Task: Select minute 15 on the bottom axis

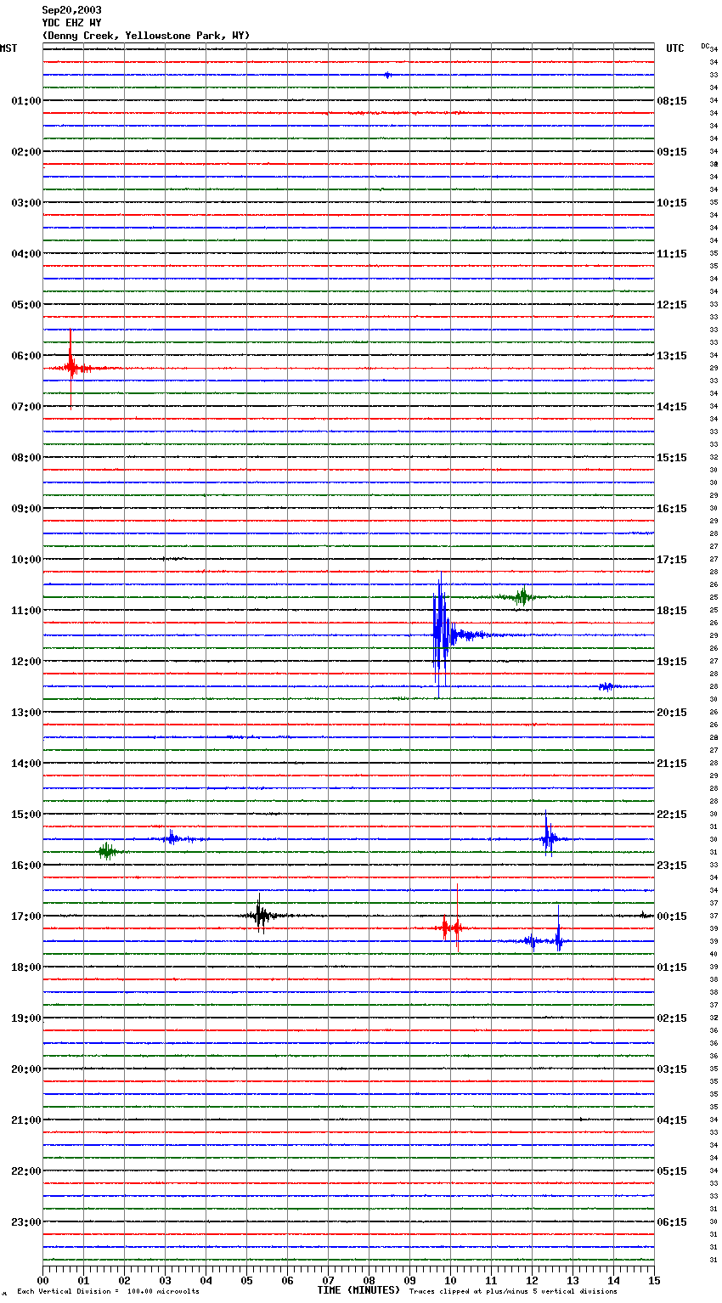Action: 654,1280
